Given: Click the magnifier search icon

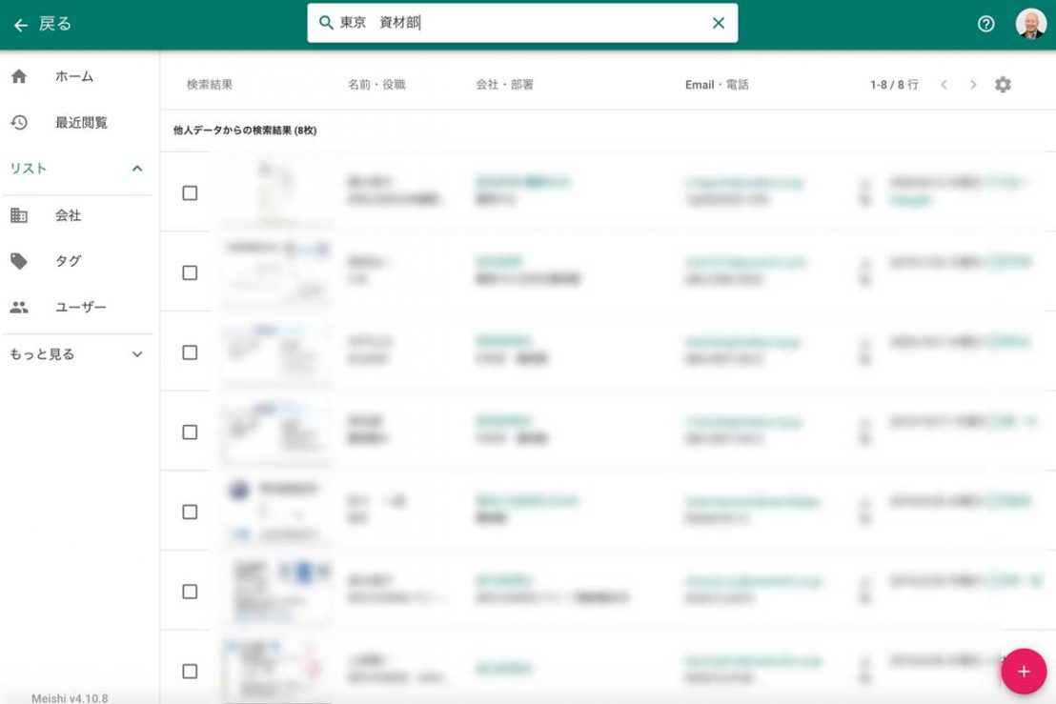Looking at the screenshot, I should click(326, 23).
